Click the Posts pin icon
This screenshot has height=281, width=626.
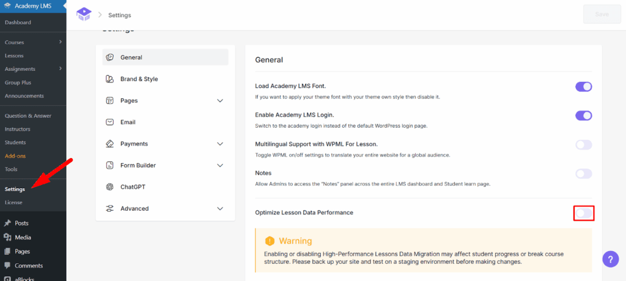[7, 223]
